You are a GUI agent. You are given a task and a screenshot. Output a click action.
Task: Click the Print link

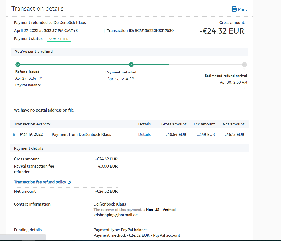click(x=242, y=9)
